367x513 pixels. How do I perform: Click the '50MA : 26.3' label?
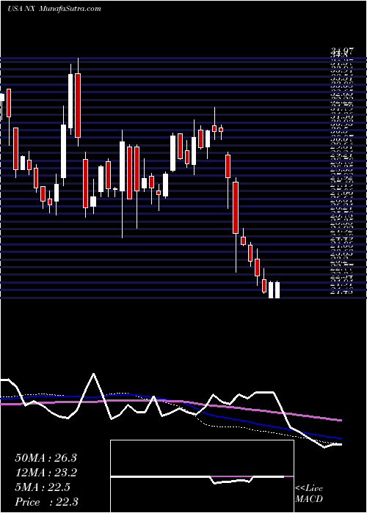point(46,458)
